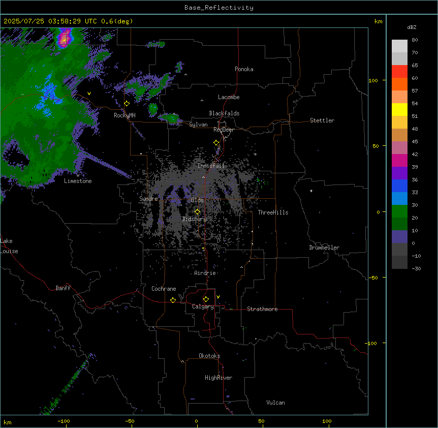Image resolution: width=438 pixels, height=428 pixels.
Task: Click the Lake Louise label
Action: (9, 246)
